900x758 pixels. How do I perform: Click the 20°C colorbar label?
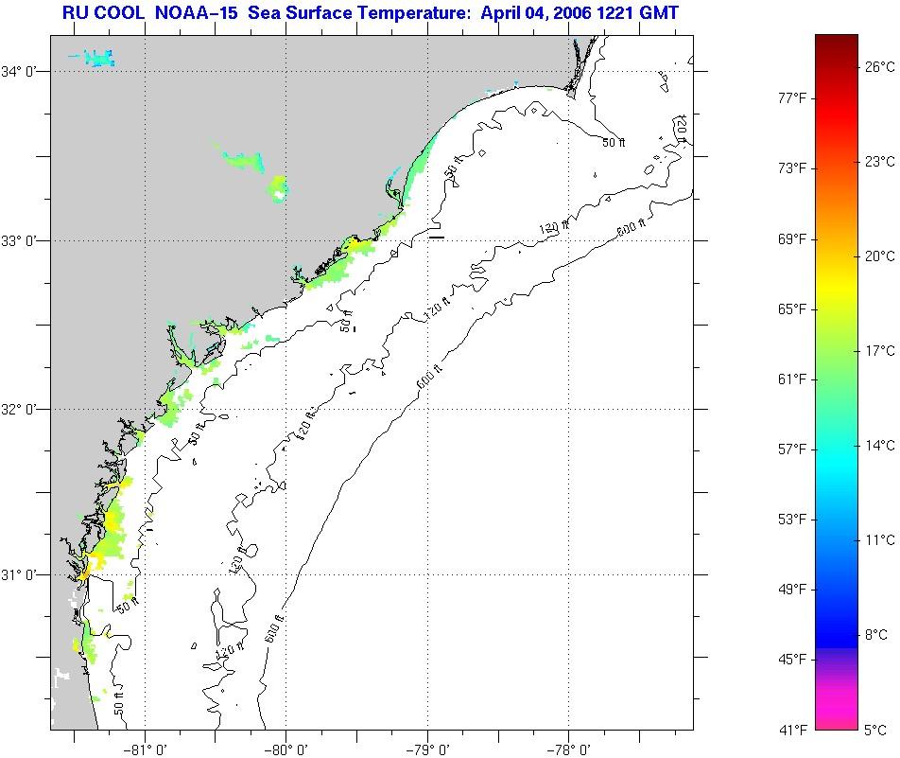[x=879, y=256]
